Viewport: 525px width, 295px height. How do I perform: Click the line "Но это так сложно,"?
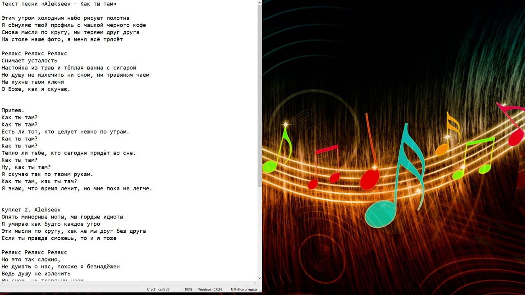[31, 259]
